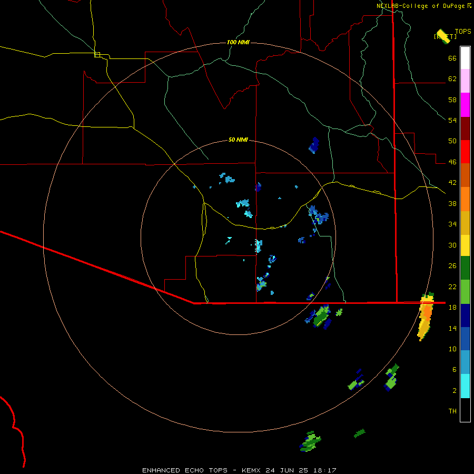Click the "54" legend value
Viewport: 474px width, 474px height.
point(452,120)
